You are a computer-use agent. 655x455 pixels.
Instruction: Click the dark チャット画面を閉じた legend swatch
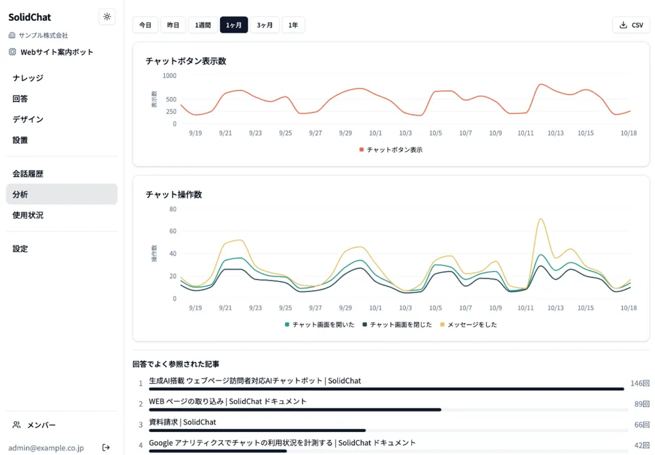tap(365, 325)
